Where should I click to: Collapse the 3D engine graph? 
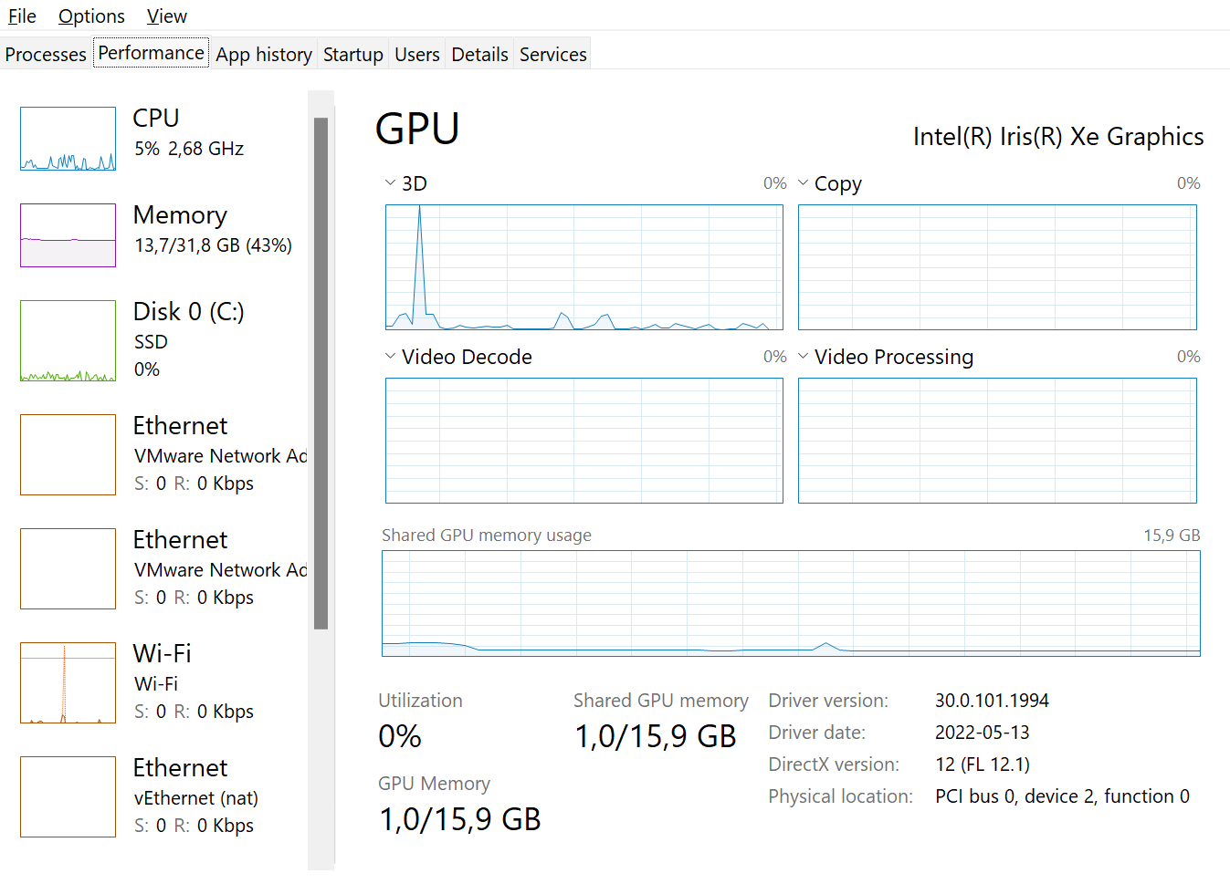click(x=390, y=182)
